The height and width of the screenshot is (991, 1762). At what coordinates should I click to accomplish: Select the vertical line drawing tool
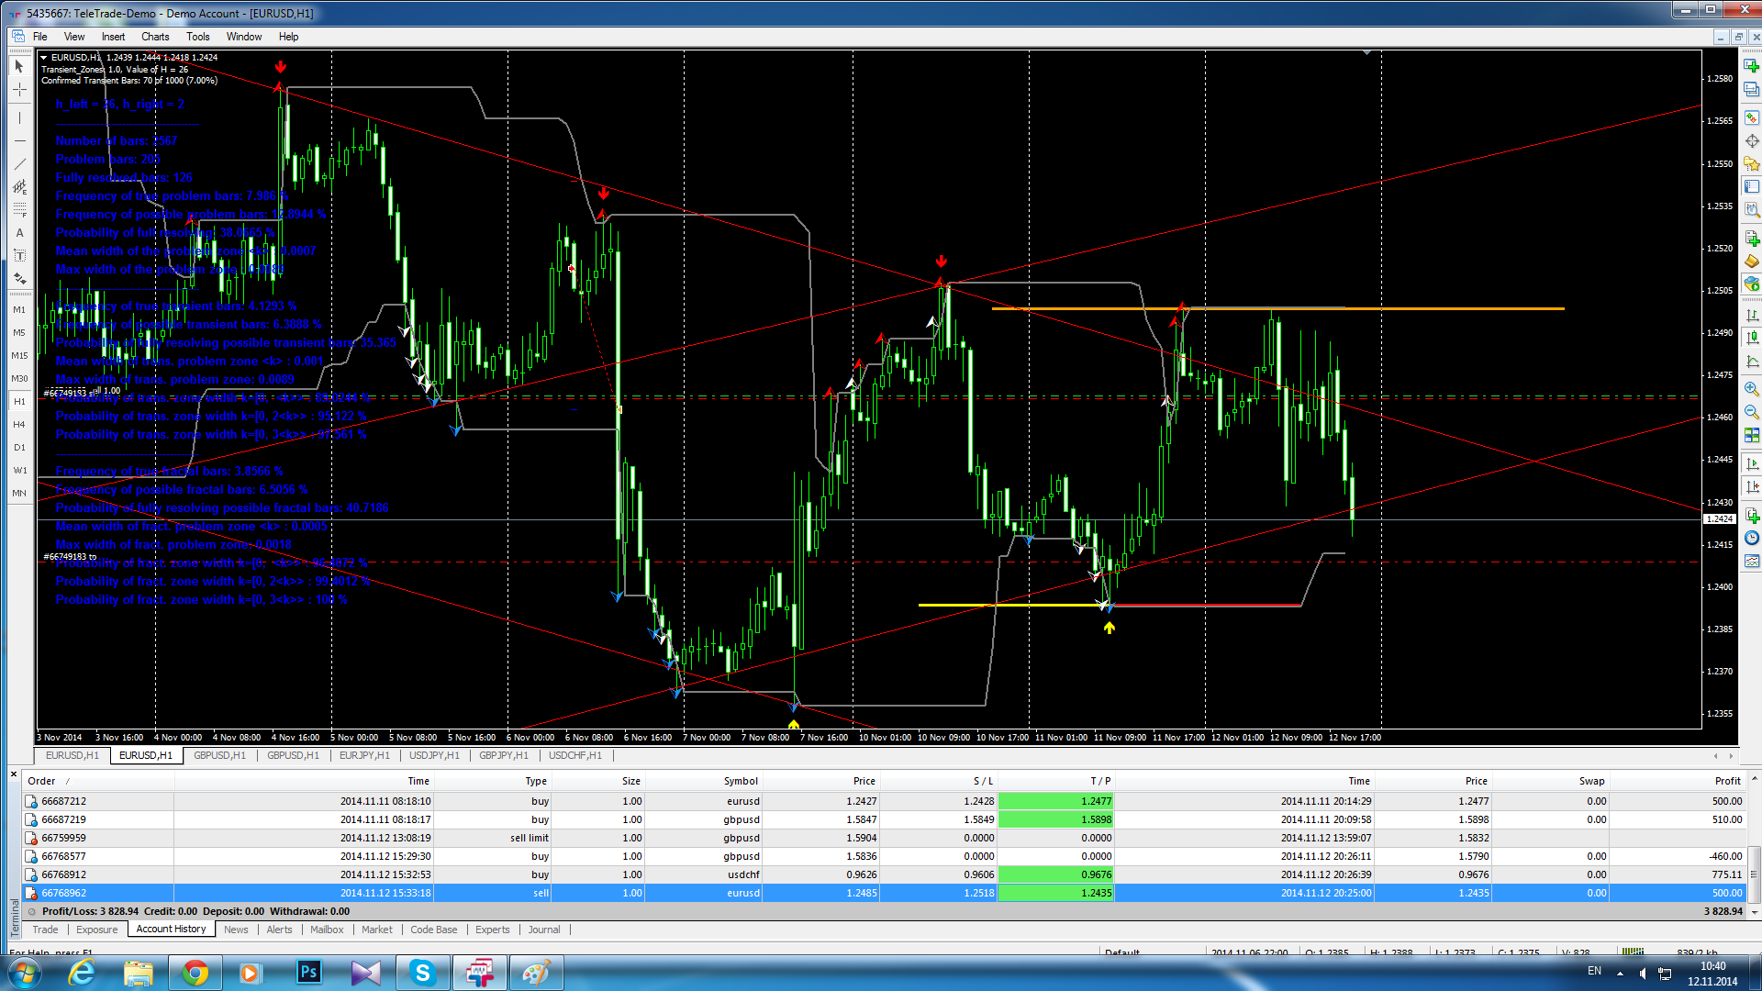pyautogui.click(x=19, y=117)
